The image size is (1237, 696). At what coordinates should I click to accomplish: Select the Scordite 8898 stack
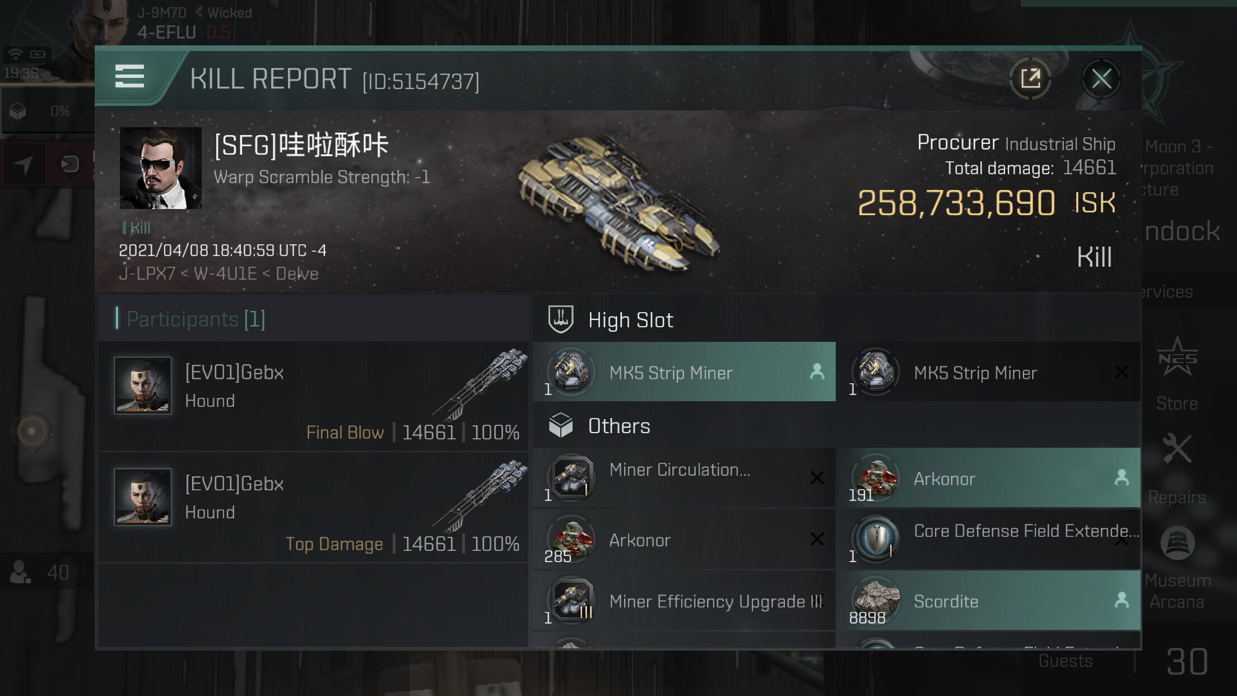(988, 600)
